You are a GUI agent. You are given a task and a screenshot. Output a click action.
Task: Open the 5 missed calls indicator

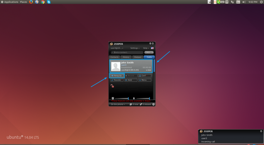click(145, 104)
